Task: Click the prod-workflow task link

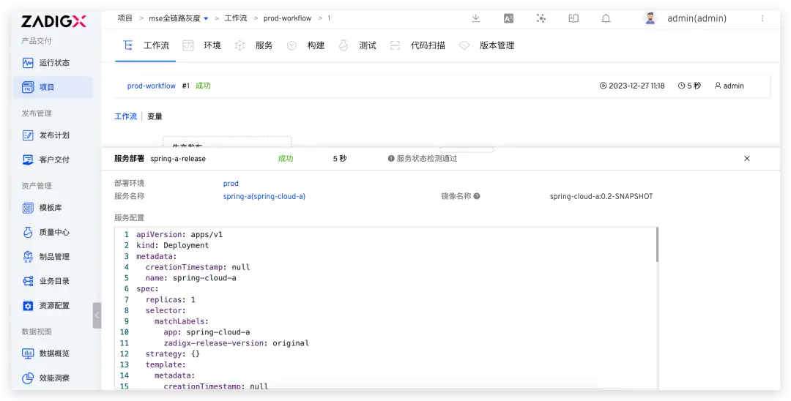Action: click(x=152, y=86)
